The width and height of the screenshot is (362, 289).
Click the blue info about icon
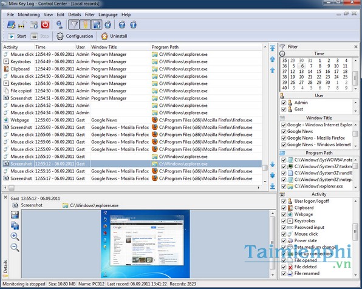133,25
